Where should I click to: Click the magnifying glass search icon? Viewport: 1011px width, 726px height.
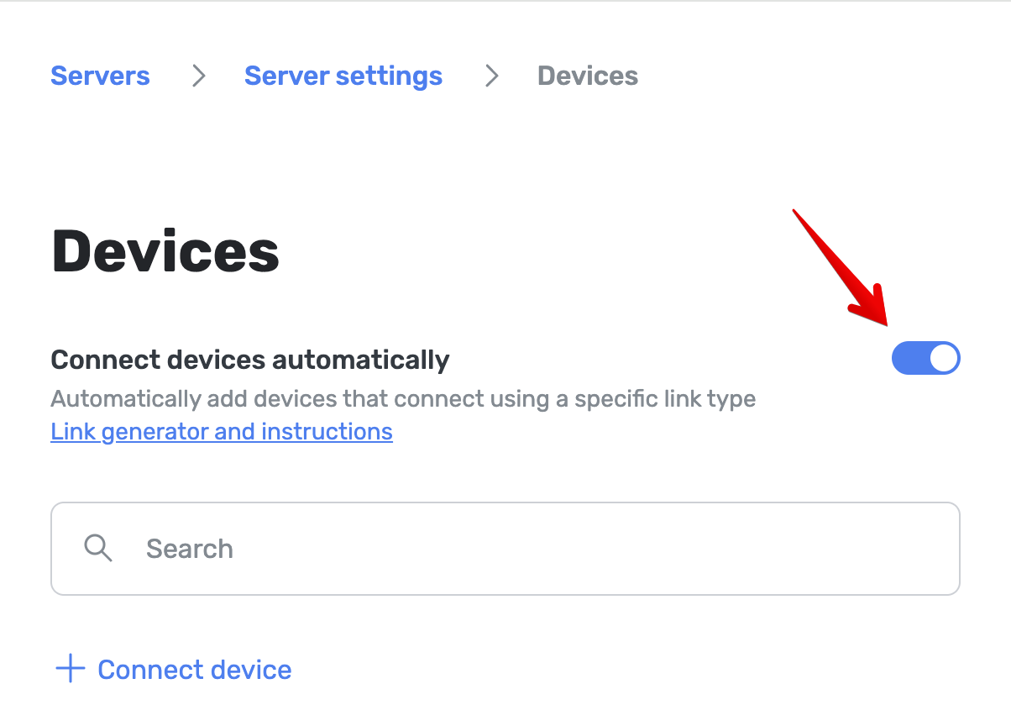pyautogui.click(x=98, y=549)
